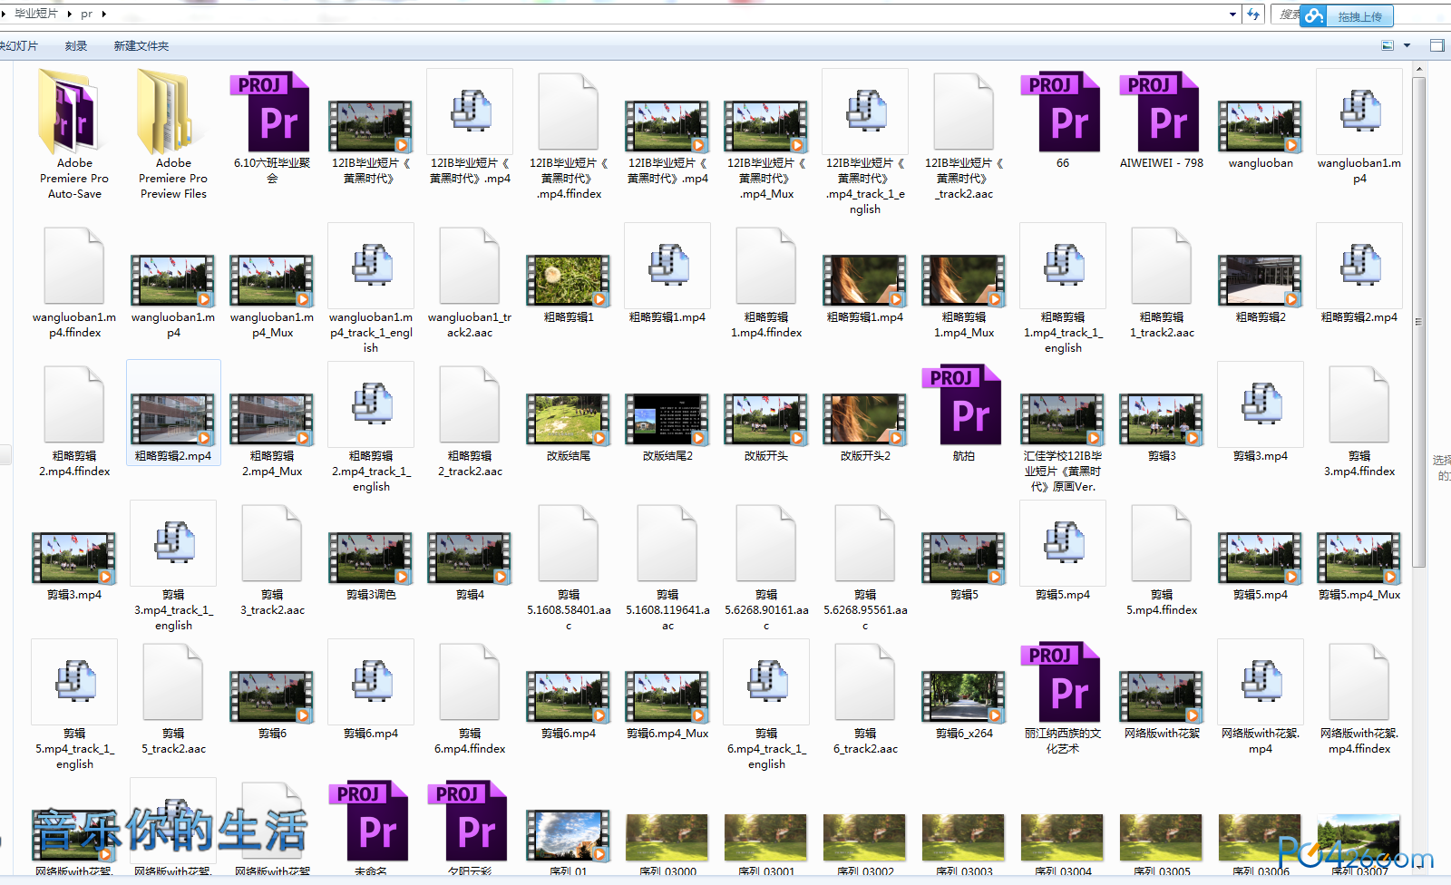This screenshot has height=885, width=1451.
Task: Expand the arrow after 毕业短片 breadcrumb
Action: [69, 14]
